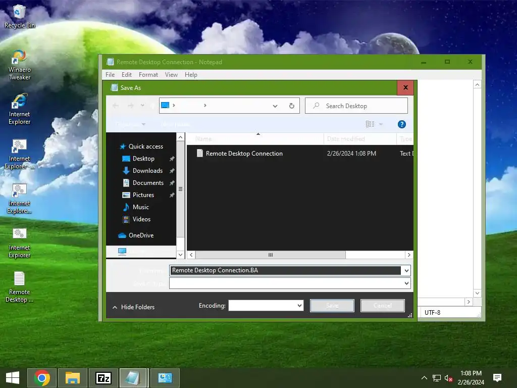Open Notepad View menu
Viewport: 517px width, 388px height.
[x=171, y=75]
